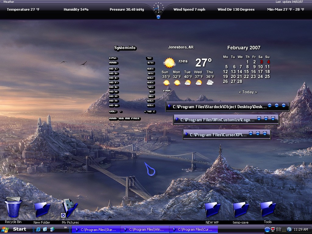Increase volume with the plus control
312x234 pixels.
(145, 112)
